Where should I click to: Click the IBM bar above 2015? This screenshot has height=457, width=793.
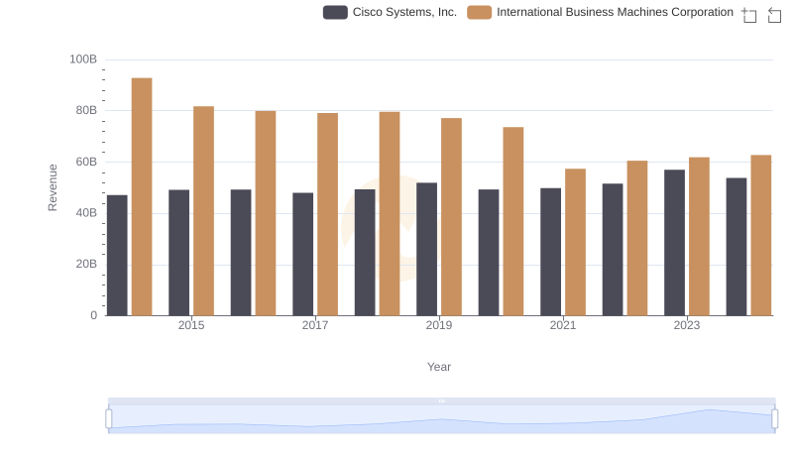click(x=203, y=211)
